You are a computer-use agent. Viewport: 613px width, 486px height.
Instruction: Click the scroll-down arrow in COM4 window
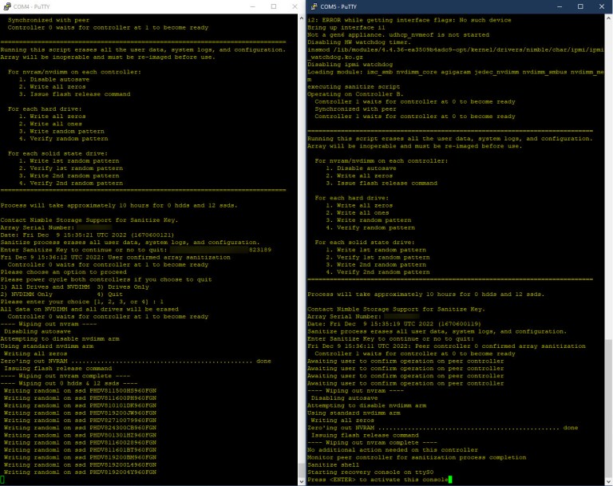tap(302, 481)
